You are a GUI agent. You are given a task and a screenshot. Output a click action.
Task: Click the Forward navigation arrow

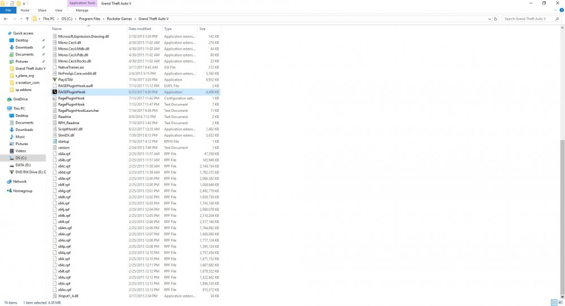15,19
